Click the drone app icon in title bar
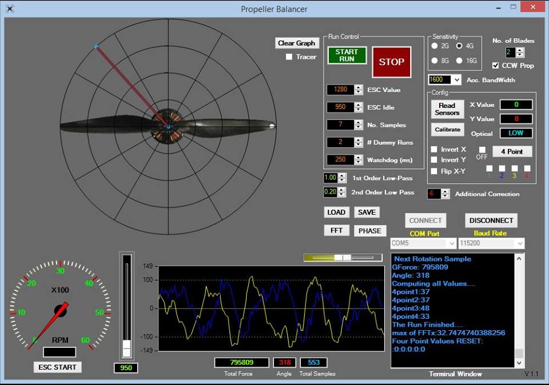The image size is (549, 385). [x=10, y=9]
